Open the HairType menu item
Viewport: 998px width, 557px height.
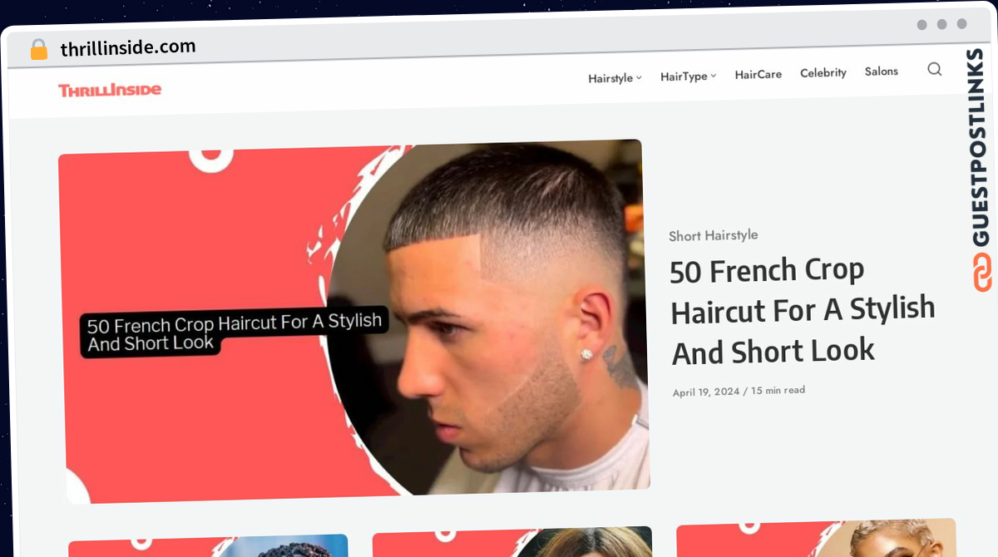(684, 76)
